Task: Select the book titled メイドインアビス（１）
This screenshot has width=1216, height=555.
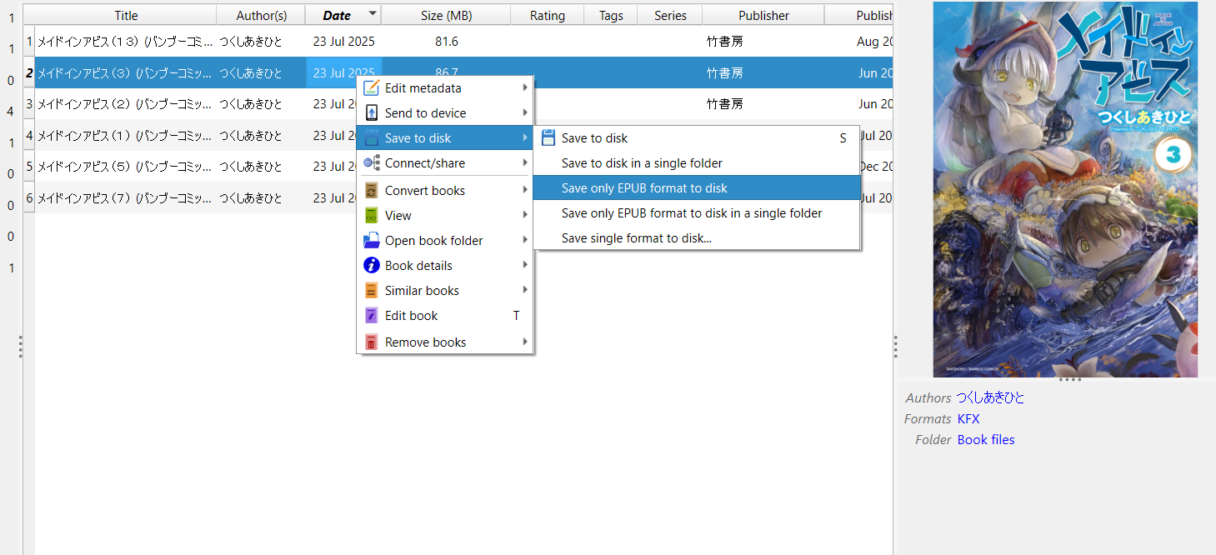Action: point(125,135)
